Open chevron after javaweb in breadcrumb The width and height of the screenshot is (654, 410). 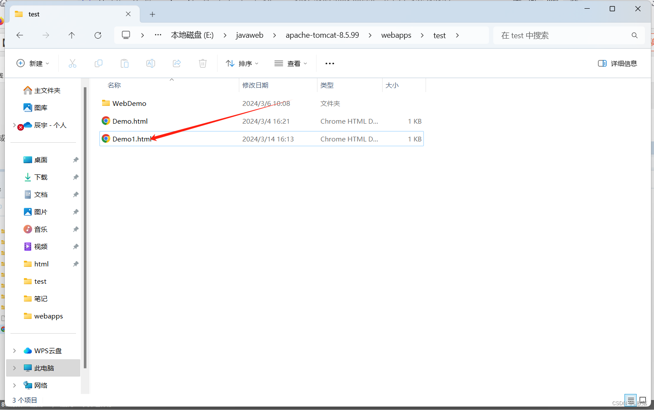pyautogui.click(x=274, y=35)
